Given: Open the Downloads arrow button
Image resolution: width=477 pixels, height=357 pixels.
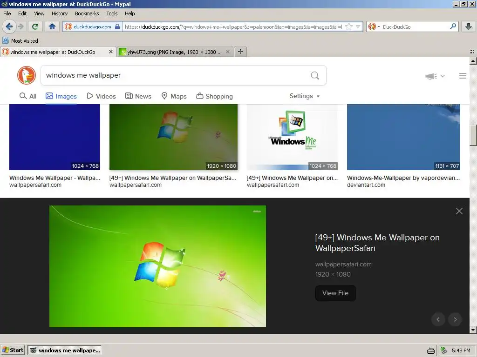Looking at the screenshot, I should [469, 26].
